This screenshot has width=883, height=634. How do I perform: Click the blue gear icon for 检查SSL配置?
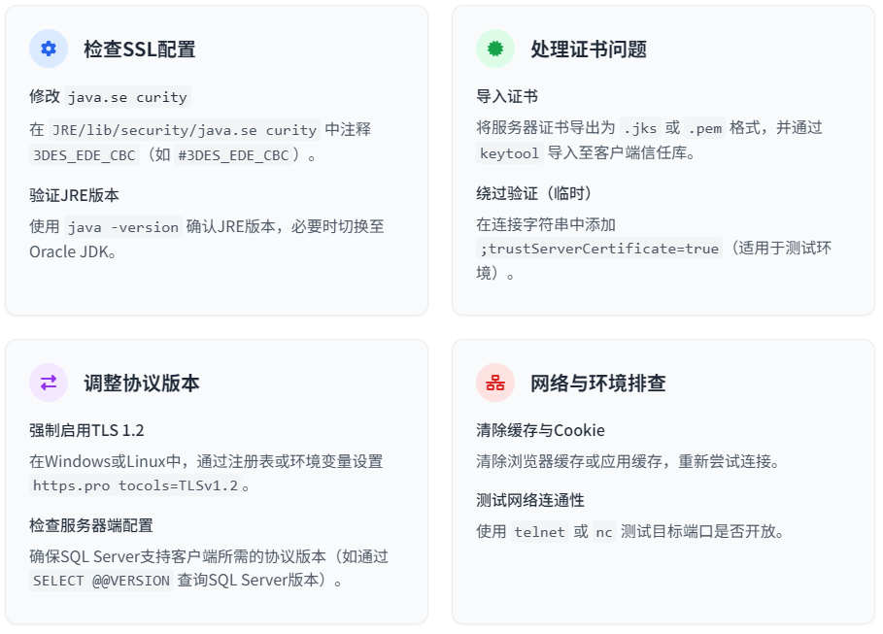click(x=49, y=49)
